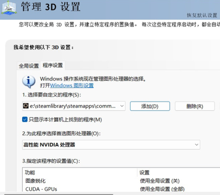Select the 程序设置 tab
220x195 pixels.
[x=53, y=65]
